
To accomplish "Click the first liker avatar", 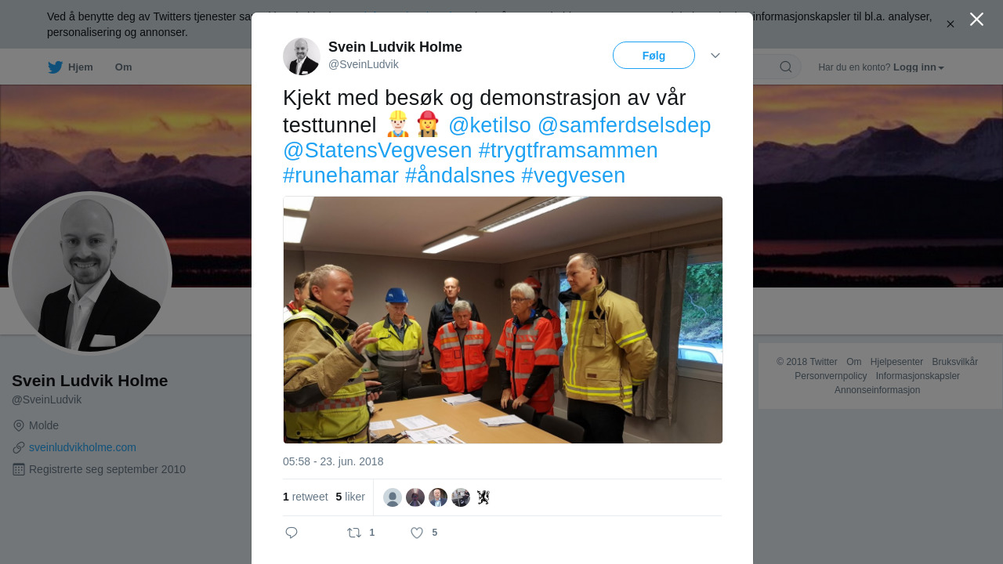I will coord(393,497).
